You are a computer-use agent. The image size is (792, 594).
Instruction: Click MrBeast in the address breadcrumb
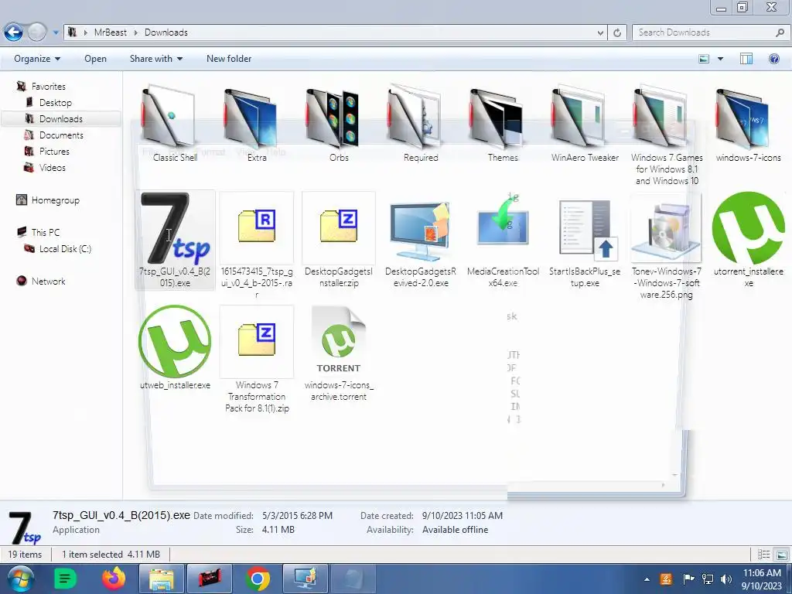click(x=110, y=32)
